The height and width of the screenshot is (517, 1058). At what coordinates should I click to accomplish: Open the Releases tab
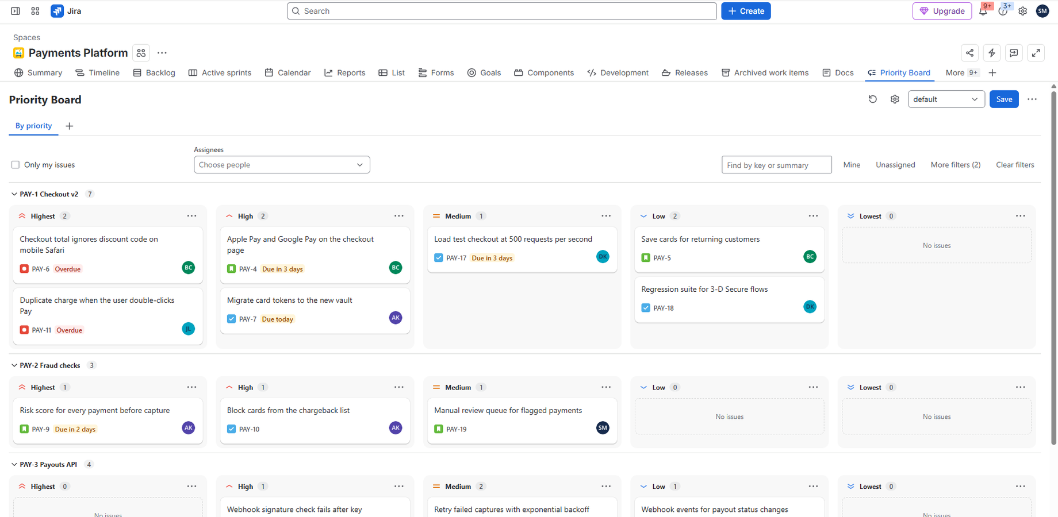684,73
